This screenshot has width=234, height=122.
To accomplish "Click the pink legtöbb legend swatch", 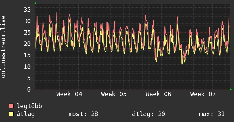I will 11,106.
